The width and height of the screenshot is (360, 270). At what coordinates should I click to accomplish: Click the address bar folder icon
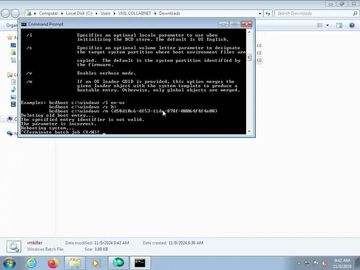tap(29, 13)
